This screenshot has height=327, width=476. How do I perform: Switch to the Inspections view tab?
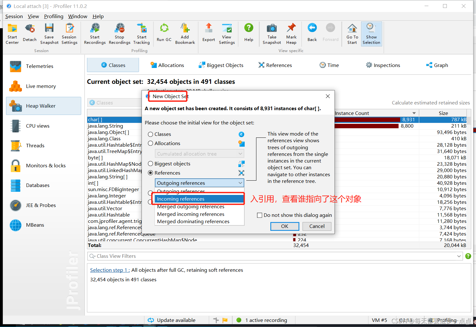point(383,65)
